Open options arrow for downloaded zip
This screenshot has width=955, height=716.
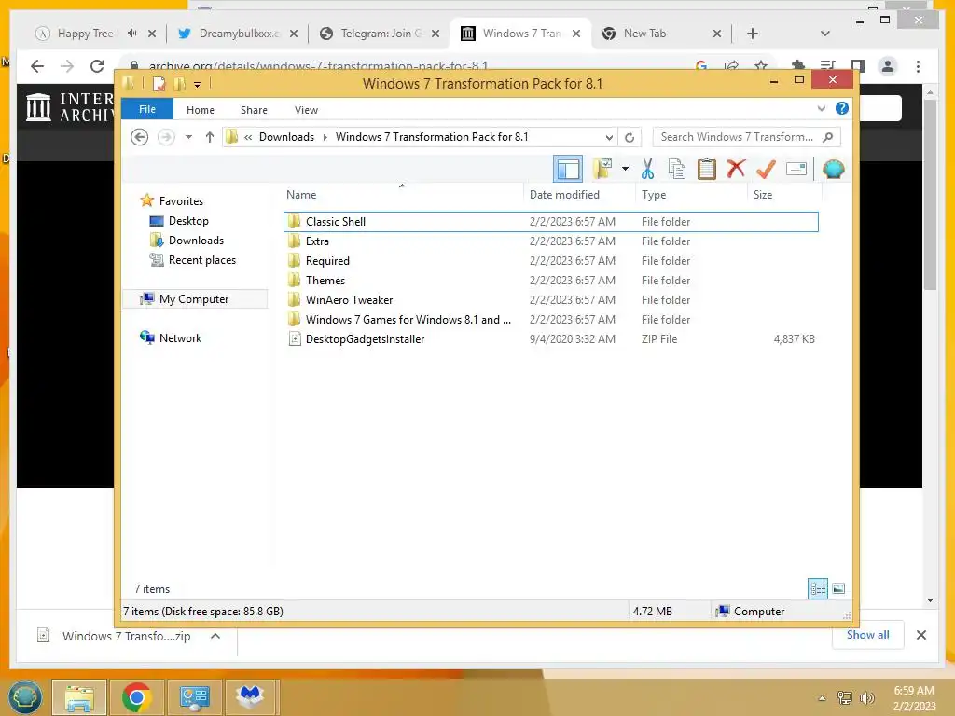[215, 636]
